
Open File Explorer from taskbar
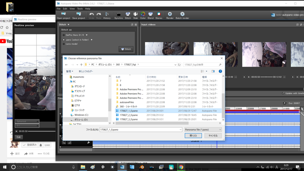(83, 167)
